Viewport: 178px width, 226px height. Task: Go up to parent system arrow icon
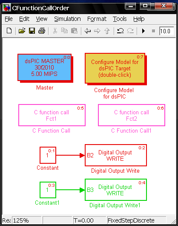(107, 31)
